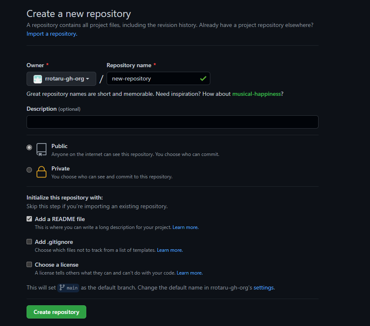
Task: Select the Public visibility radio button
Action: 29,147
